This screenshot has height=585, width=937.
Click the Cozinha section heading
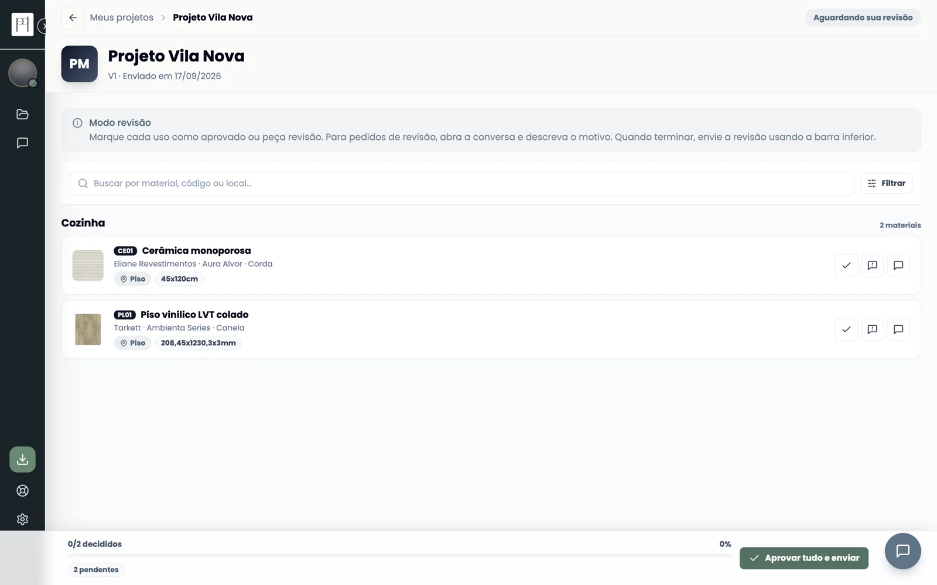83,223
